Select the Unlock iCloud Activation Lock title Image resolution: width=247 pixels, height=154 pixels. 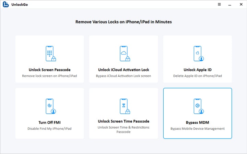(x=123, y=70)
